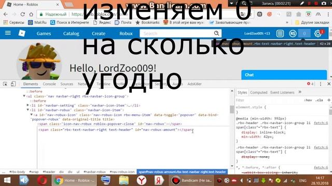Add new style rule with plus icon

329,100
